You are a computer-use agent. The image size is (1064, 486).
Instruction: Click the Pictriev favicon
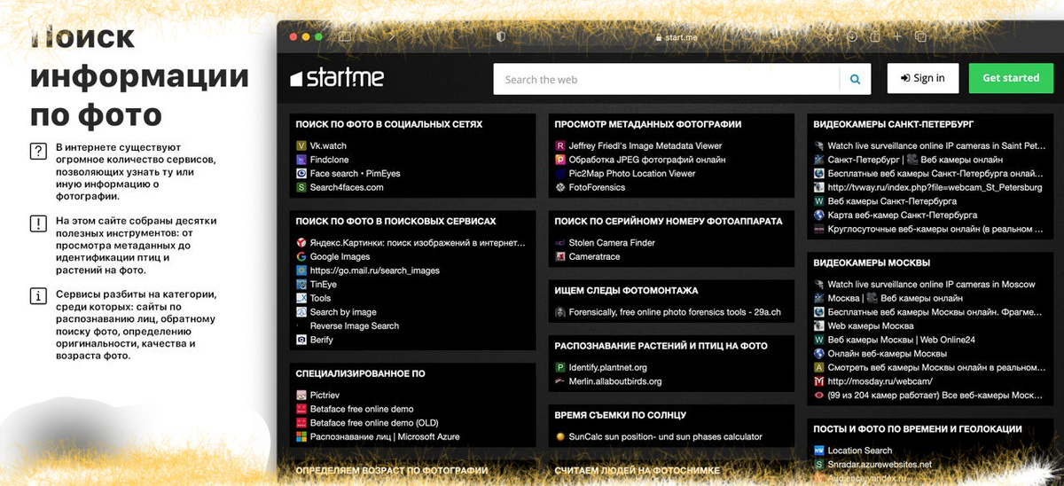point(301,395)
